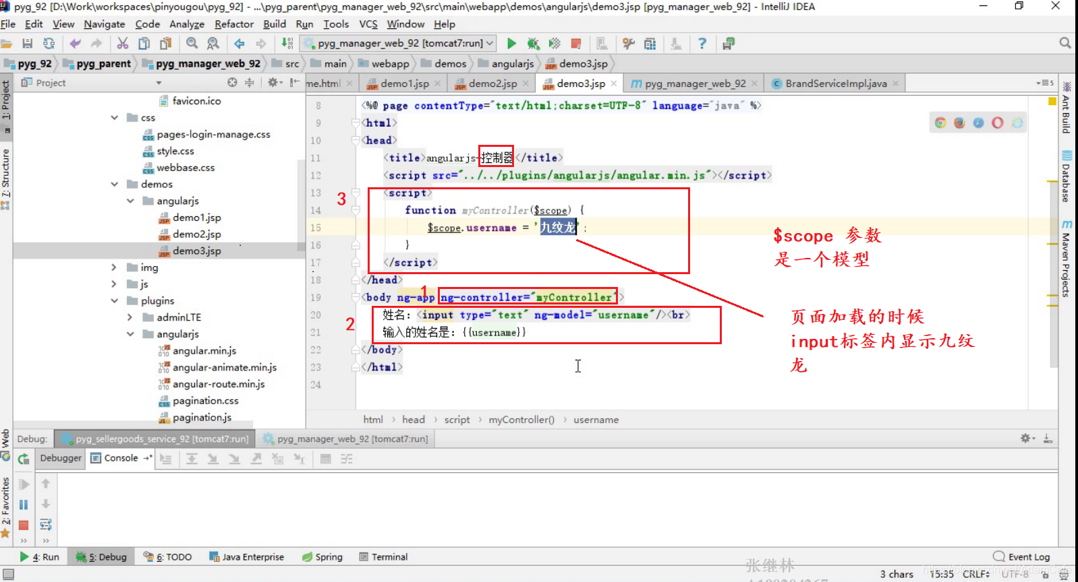1078x582 pixels.
Task: Open Terminal tool window
Action: [383, 557]
